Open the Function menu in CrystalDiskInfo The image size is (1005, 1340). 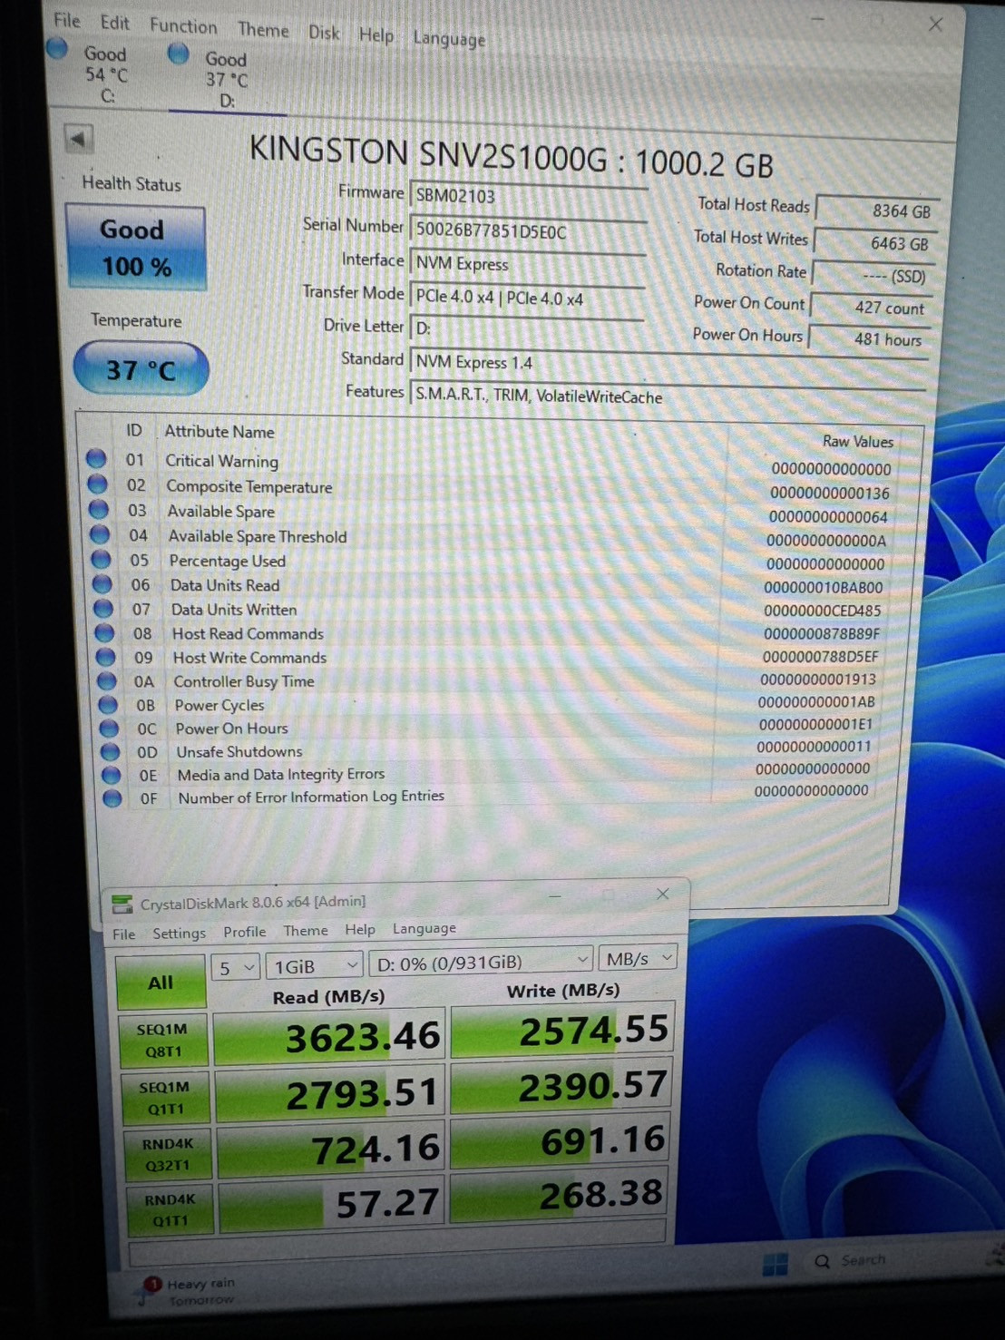(x=183, y=26)
